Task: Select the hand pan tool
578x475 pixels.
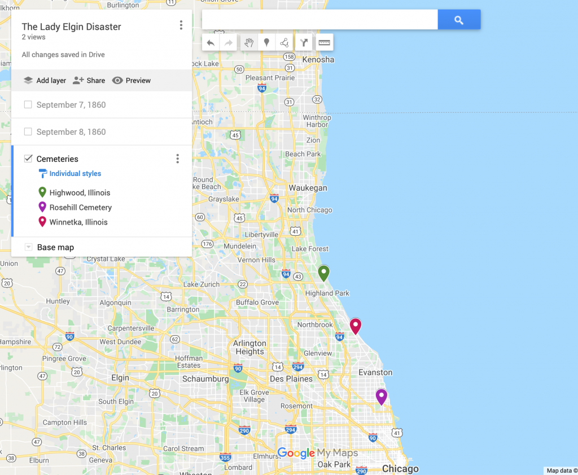Action: click(249, 43)
